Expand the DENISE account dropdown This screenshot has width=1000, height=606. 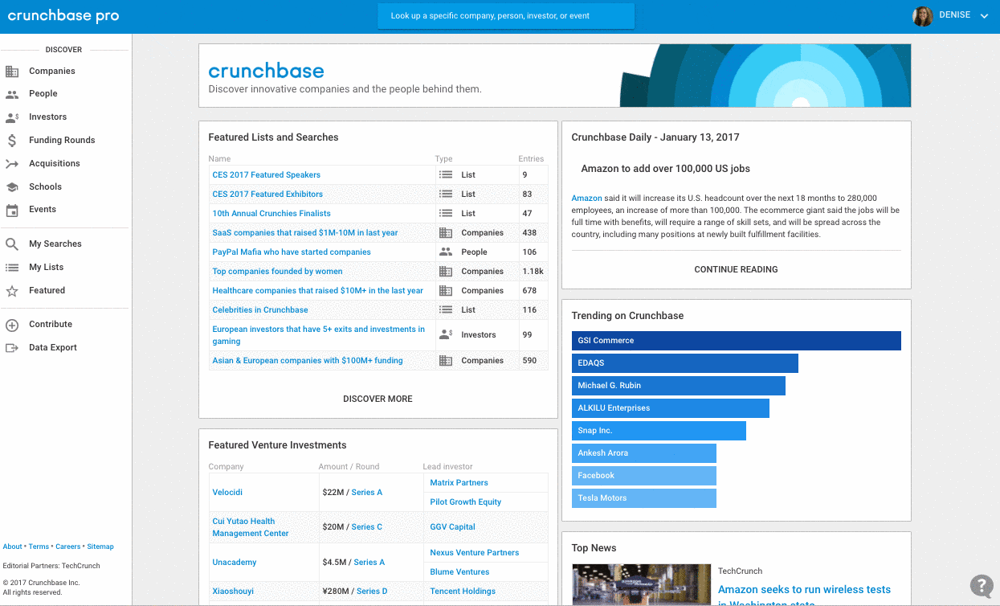984,15
